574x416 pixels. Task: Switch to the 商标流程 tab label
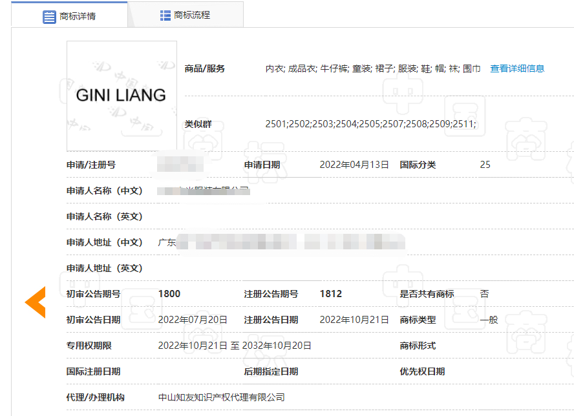192,15
